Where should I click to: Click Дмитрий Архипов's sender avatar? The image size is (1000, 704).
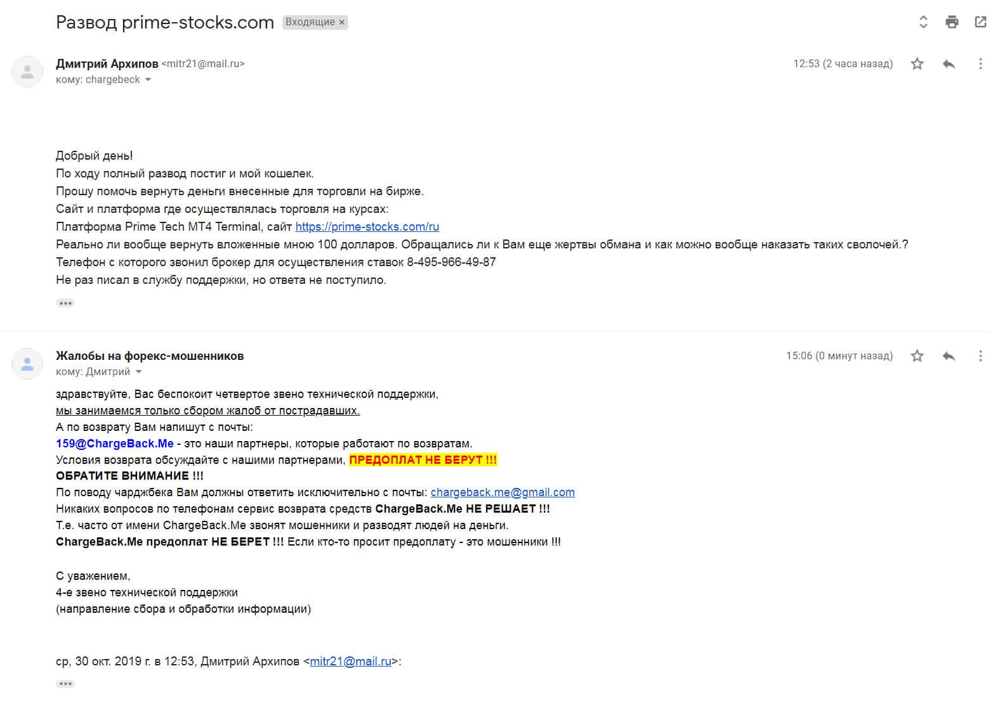pyautogui.click(x=27, y=72)
